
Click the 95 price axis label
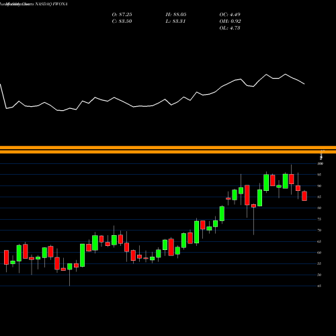(320, 175)
